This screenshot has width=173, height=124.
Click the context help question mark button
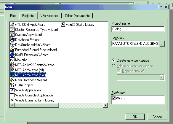click(161, 7)
